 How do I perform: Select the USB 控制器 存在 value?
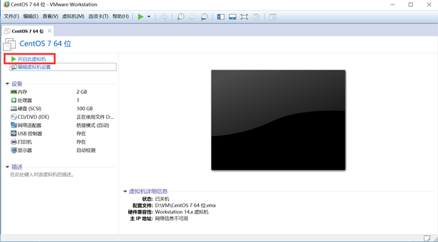click(x=81, y=134)
